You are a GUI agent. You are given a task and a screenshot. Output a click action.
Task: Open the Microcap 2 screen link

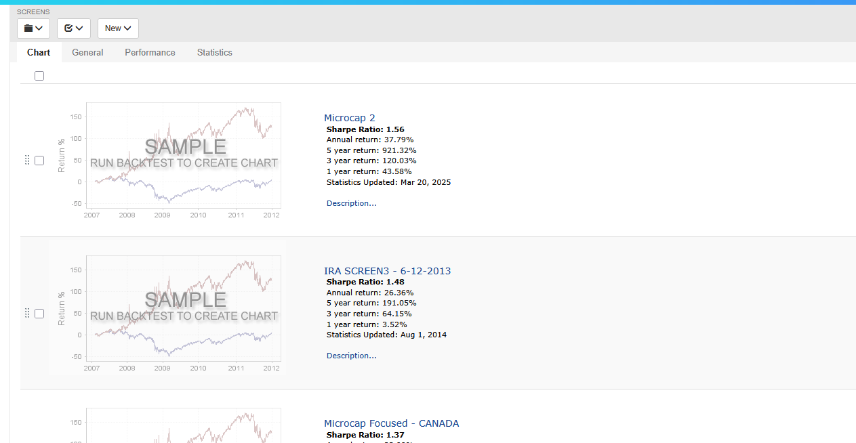[x=349, y=118]
